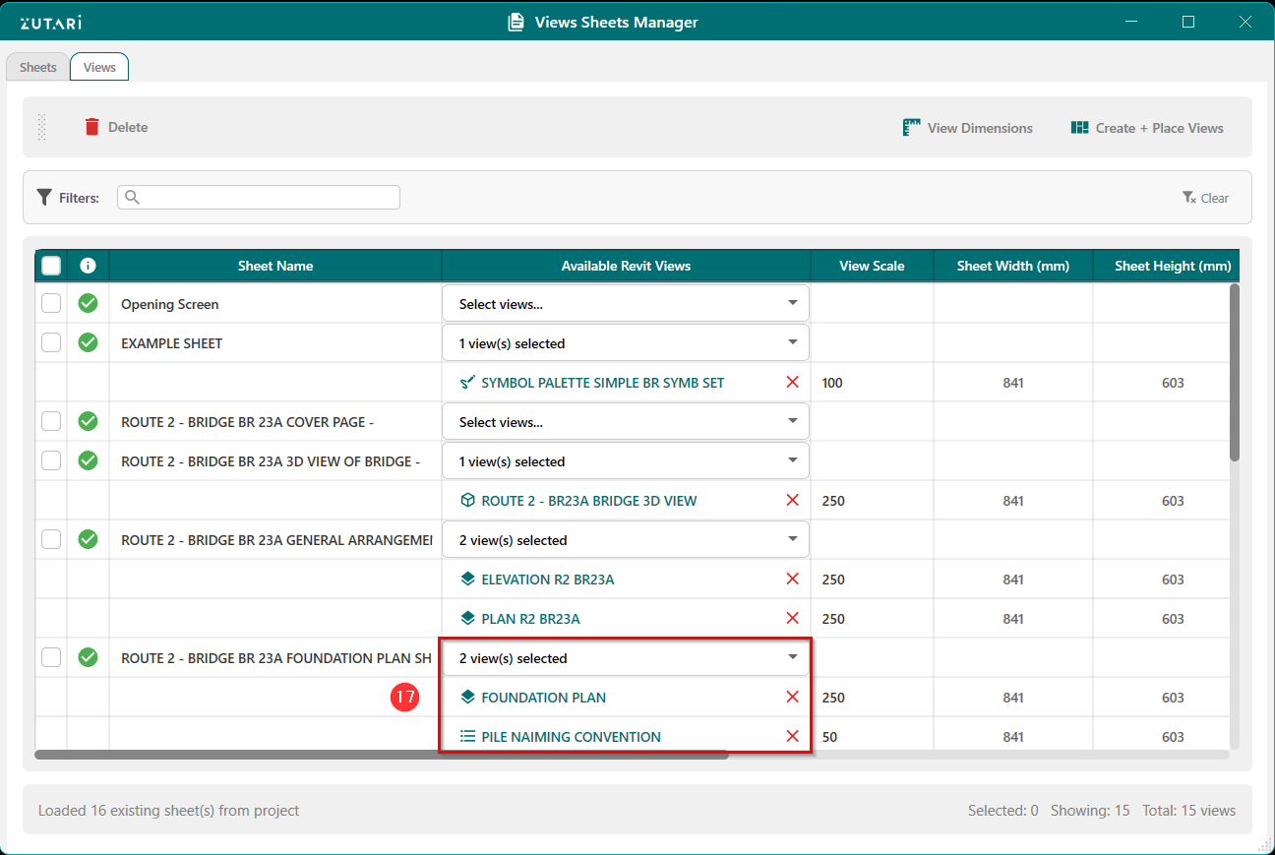Screen dimensions: 1275x855
Task: Check the Opening Screen row checkbox
Action: click(51, 303)
